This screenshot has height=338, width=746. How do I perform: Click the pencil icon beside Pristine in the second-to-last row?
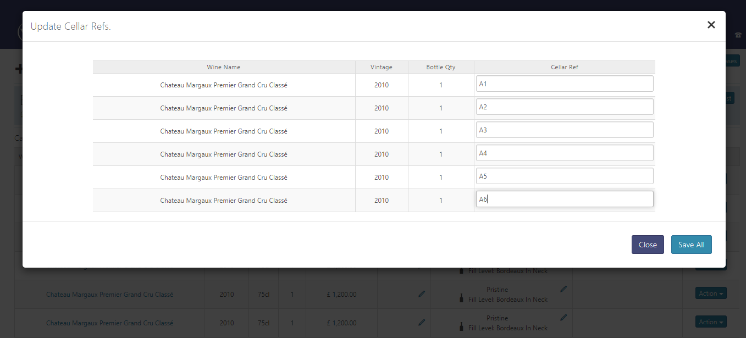click(x=563, y=289)
